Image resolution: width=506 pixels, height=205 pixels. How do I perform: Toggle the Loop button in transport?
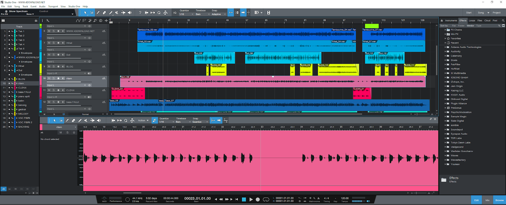pos(266,200)
